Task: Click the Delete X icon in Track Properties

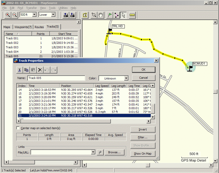Action: tap(40, 70)
